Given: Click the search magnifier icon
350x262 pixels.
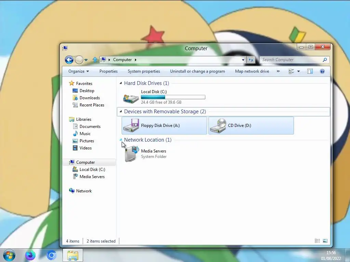Looking at the screenshot, I should (325, 60).
